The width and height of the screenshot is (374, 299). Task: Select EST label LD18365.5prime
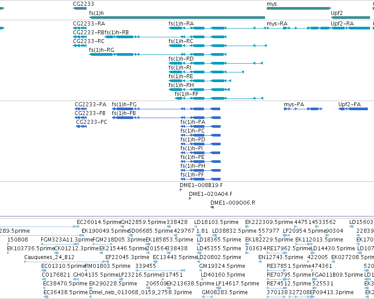coord(219,240)
